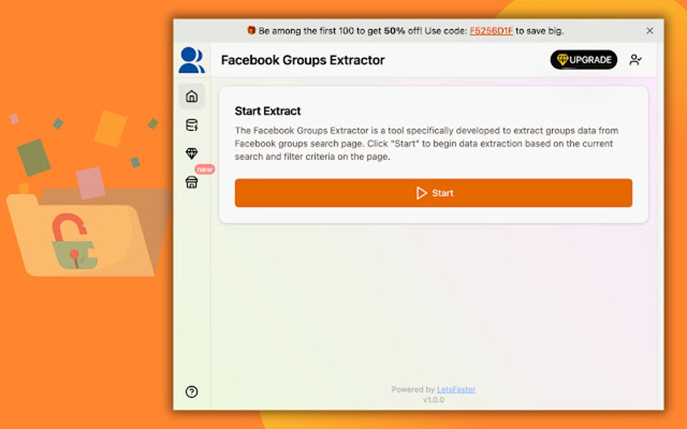Click the Start Extract card heading
Screen dimensions: 687x429
tap(266, 111)
